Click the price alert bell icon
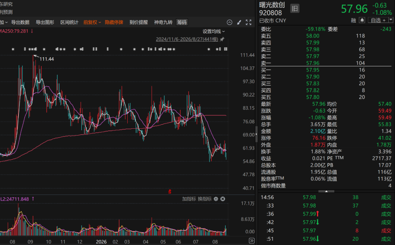This screenshot has height=245, width=395. click(362, 20)
